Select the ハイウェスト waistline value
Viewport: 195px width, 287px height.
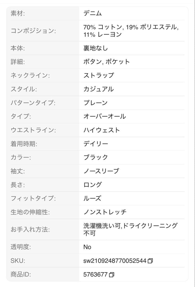click(102, 130)
